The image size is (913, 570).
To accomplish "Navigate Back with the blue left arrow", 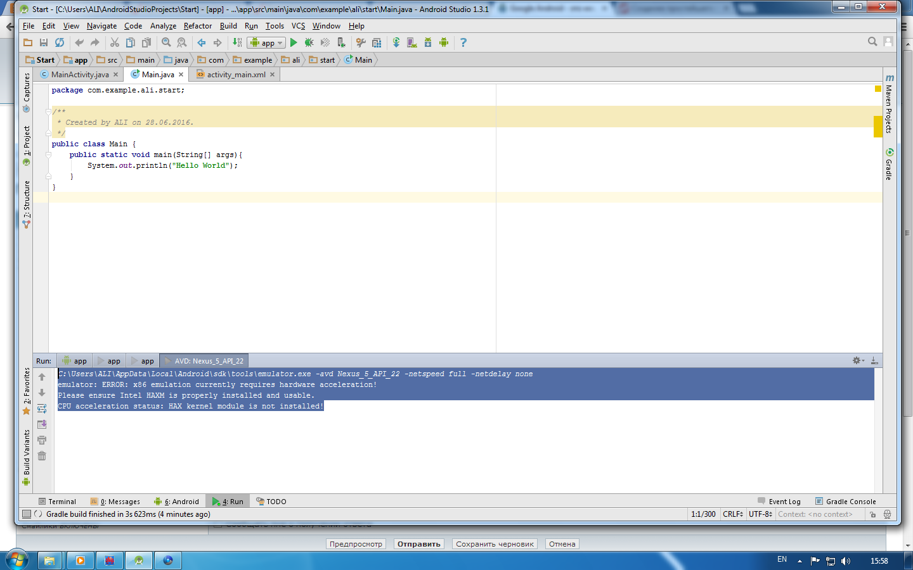I will coord(202,42).
